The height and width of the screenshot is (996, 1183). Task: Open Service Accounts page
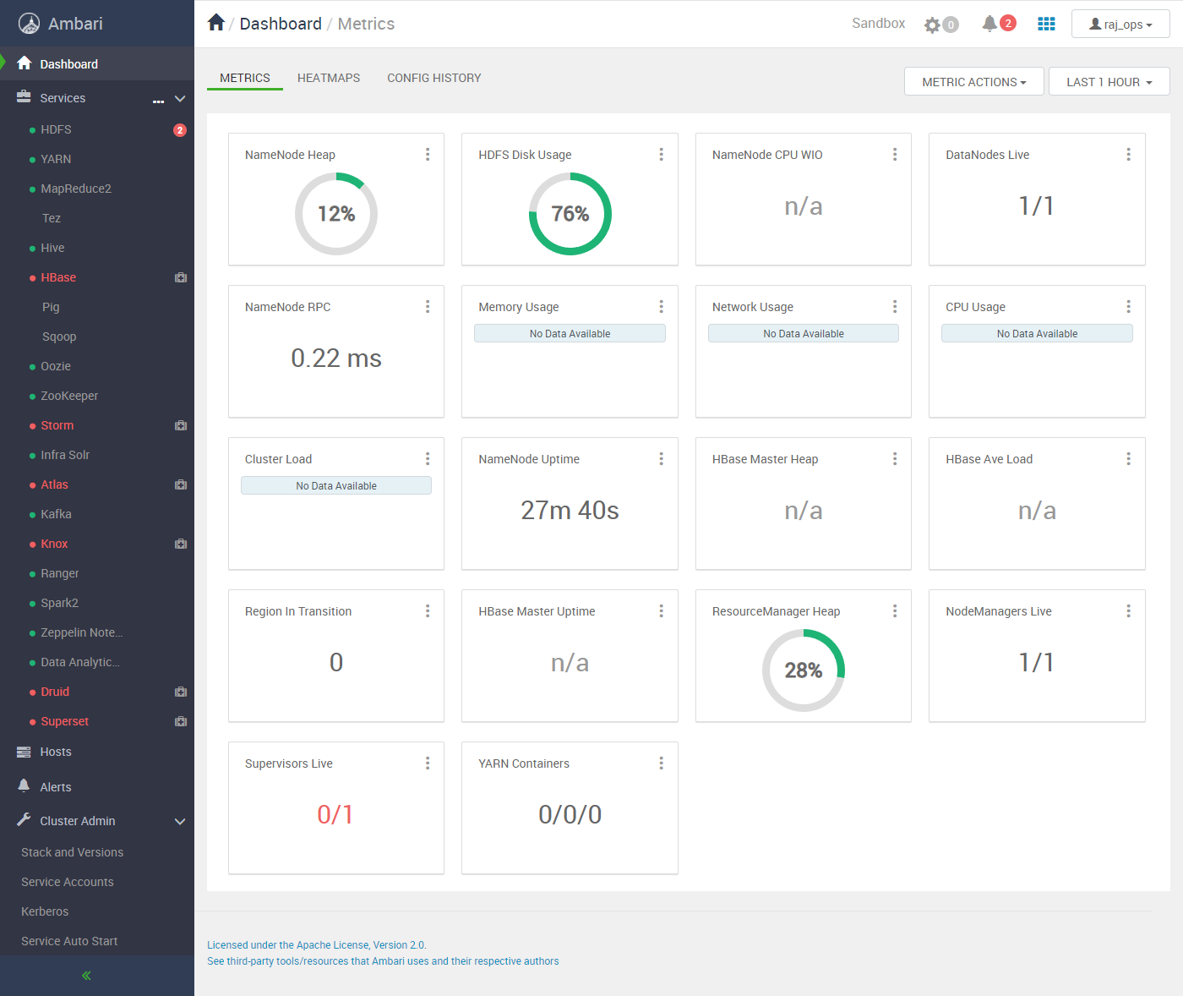pyautogui.click(x=68, y=882)
